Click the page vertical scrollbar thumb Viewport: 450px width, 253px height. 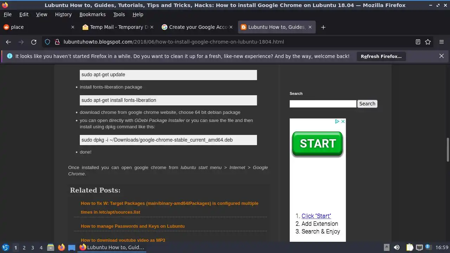(448, 149)
